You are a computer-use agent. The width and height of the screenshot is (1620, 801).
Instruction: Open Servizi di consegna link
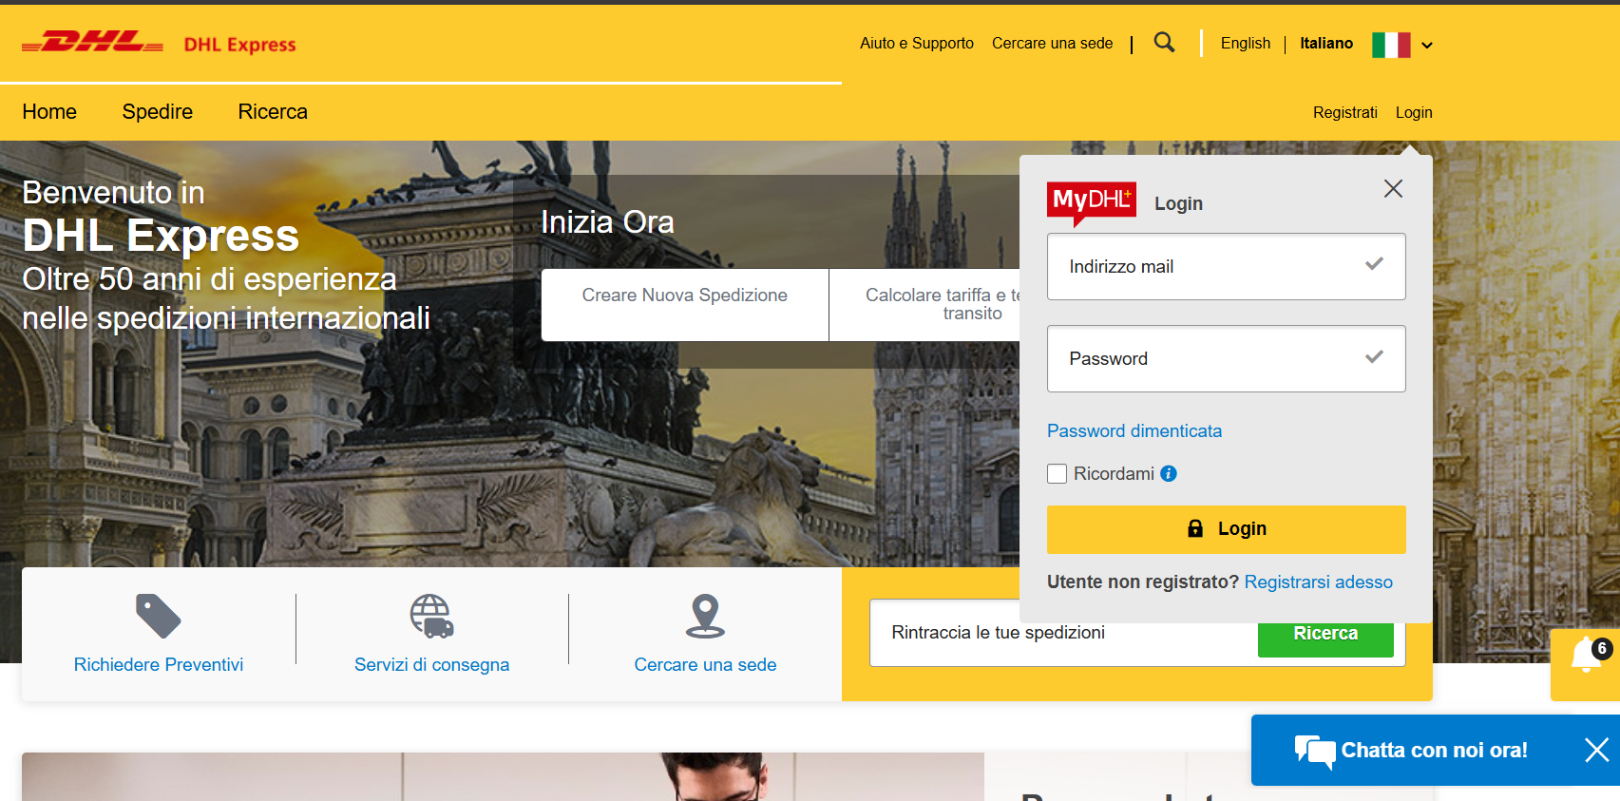click(x=431, y=665)
